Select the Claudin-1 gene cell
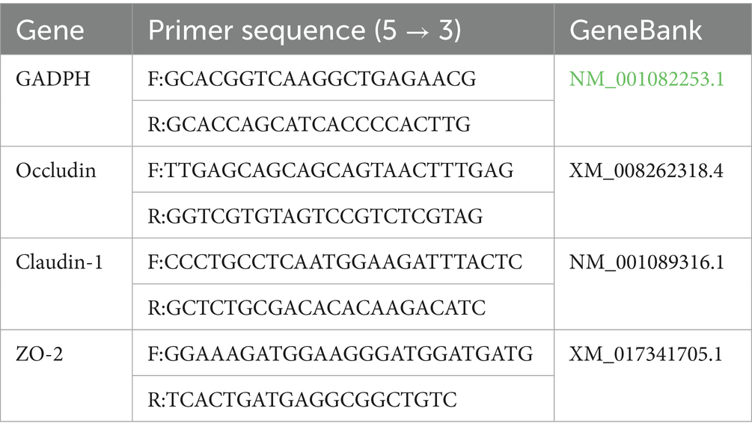The width and height of the screenshot is (752, 435). pos(61,262)
